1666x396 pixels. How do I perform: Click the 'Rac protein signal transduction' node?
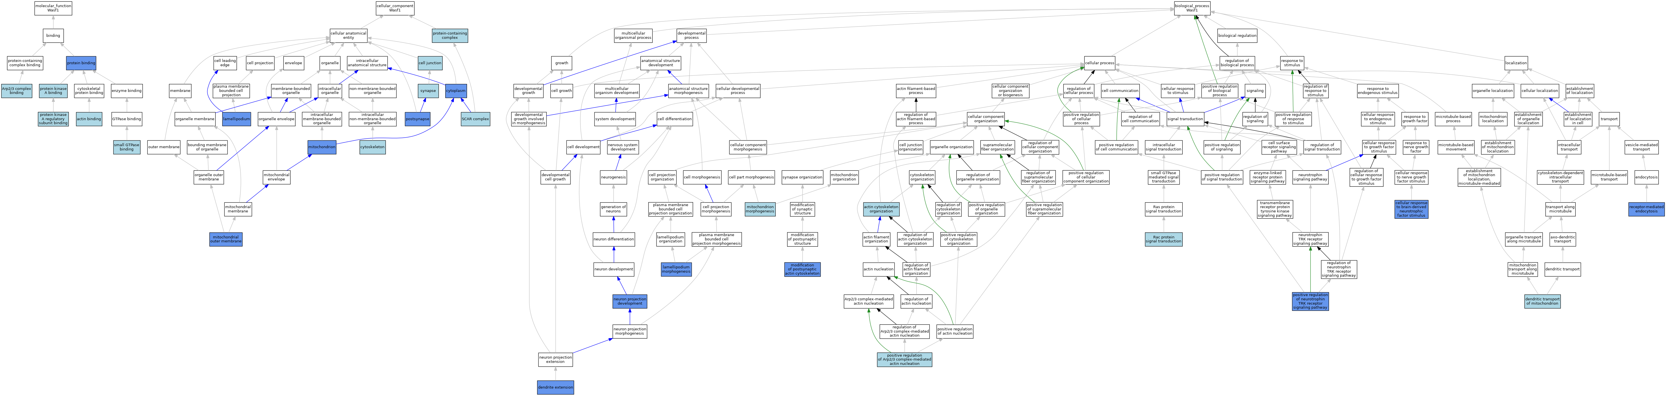(x=1164, y=240)
